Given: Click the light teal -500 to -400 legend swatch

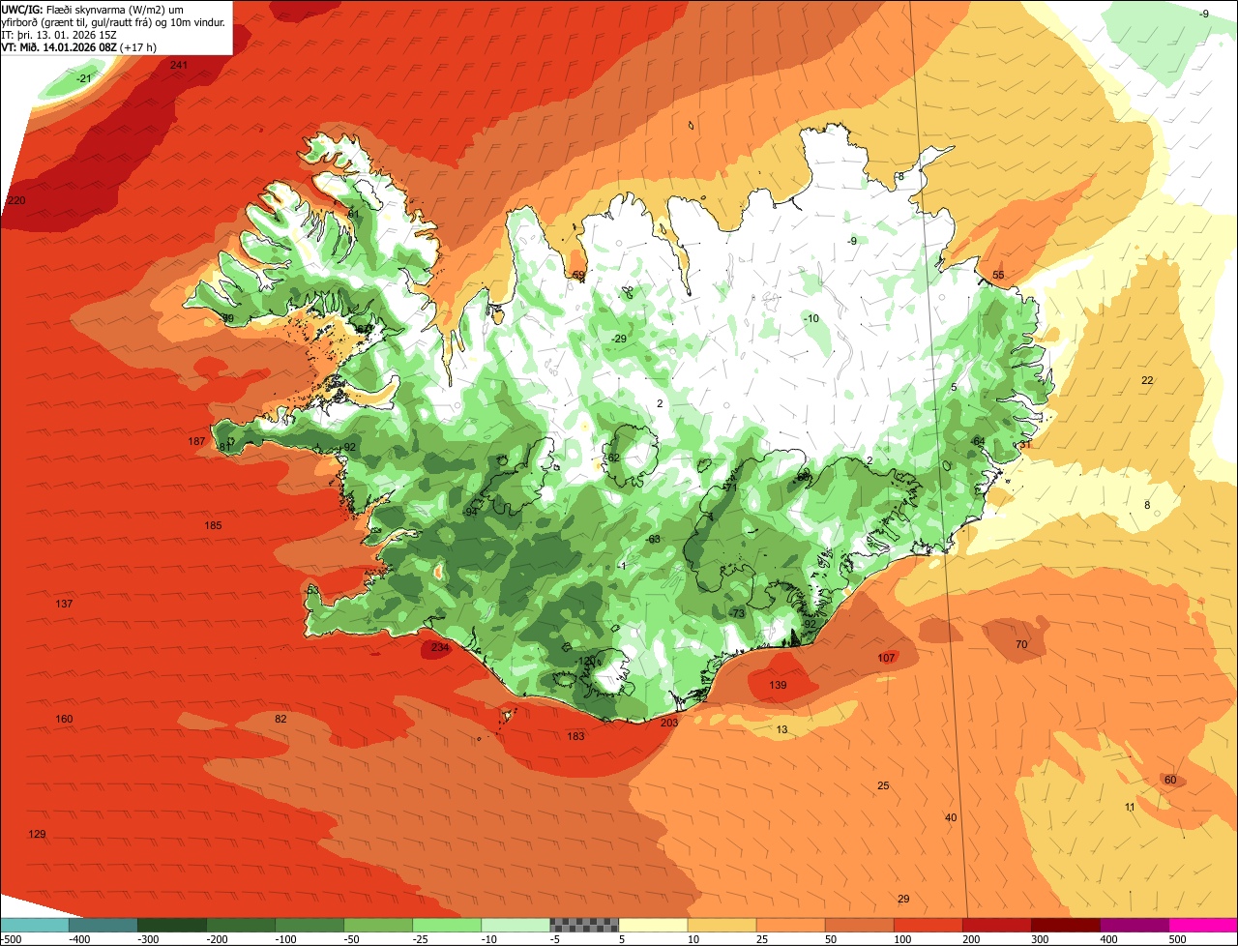Looking at the screenshot, I should [x=35, y=925].
